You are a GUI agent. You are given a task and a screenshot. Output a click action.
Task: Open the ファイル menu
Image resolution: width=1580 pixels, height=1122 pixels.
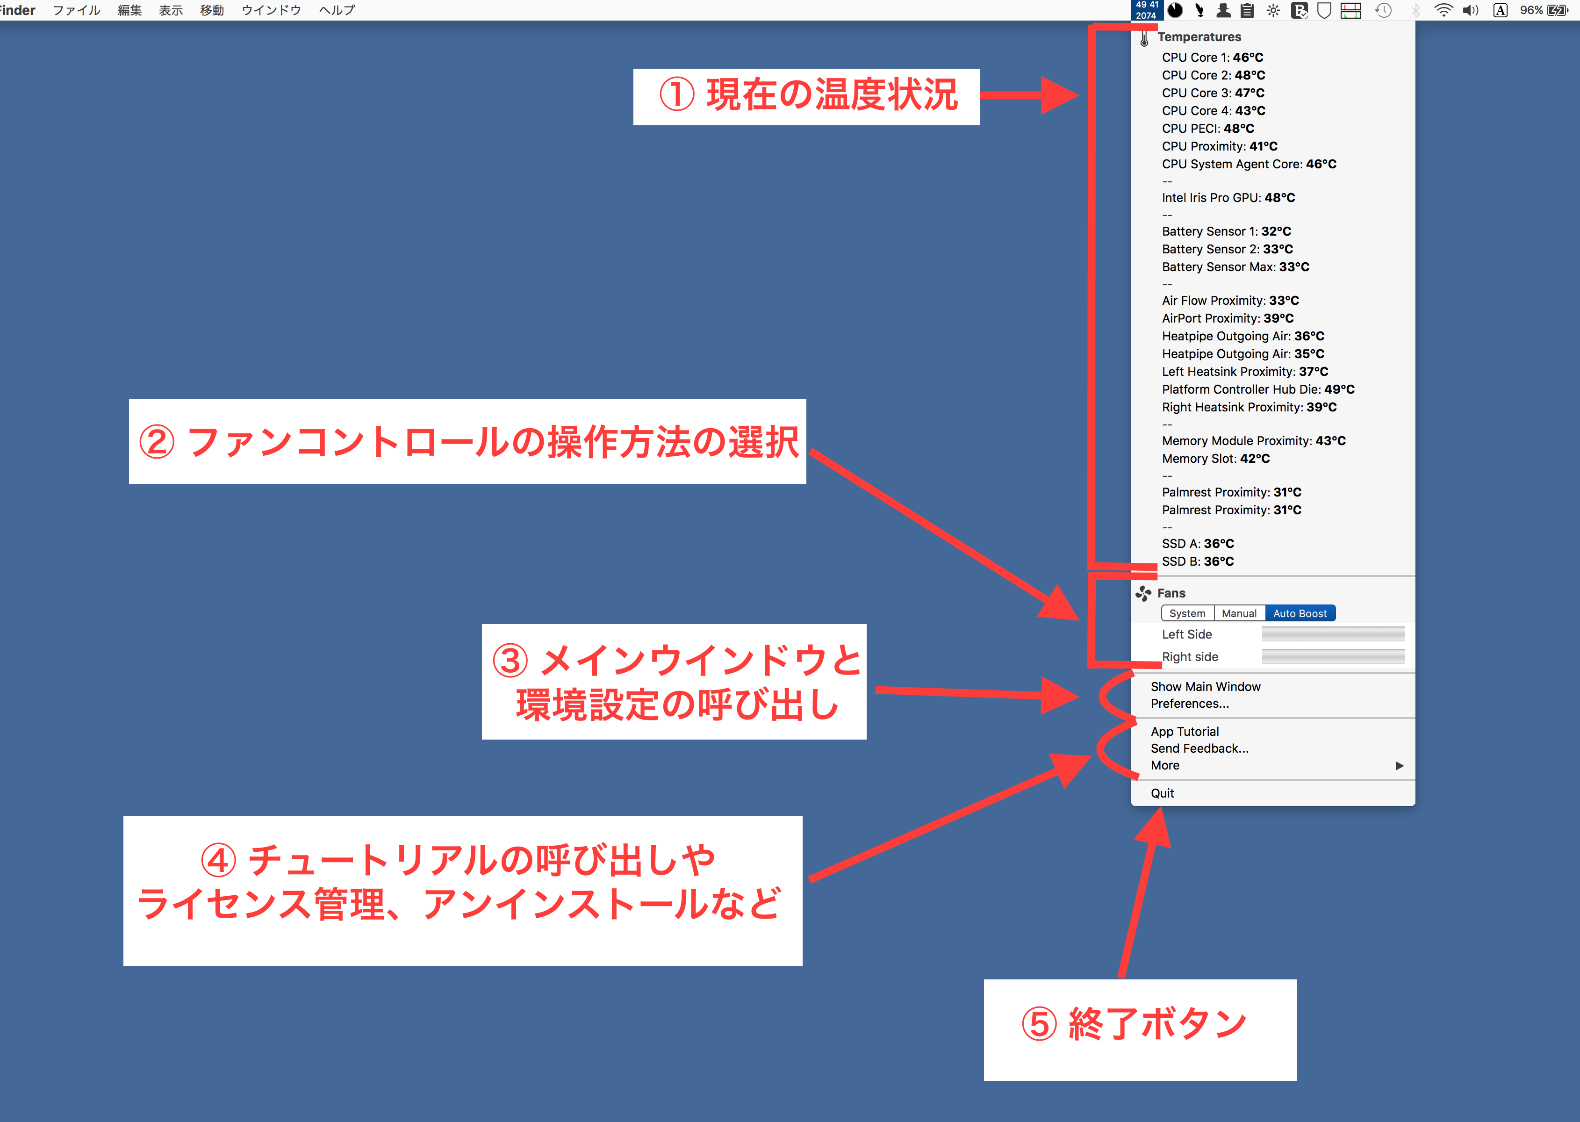76,10
